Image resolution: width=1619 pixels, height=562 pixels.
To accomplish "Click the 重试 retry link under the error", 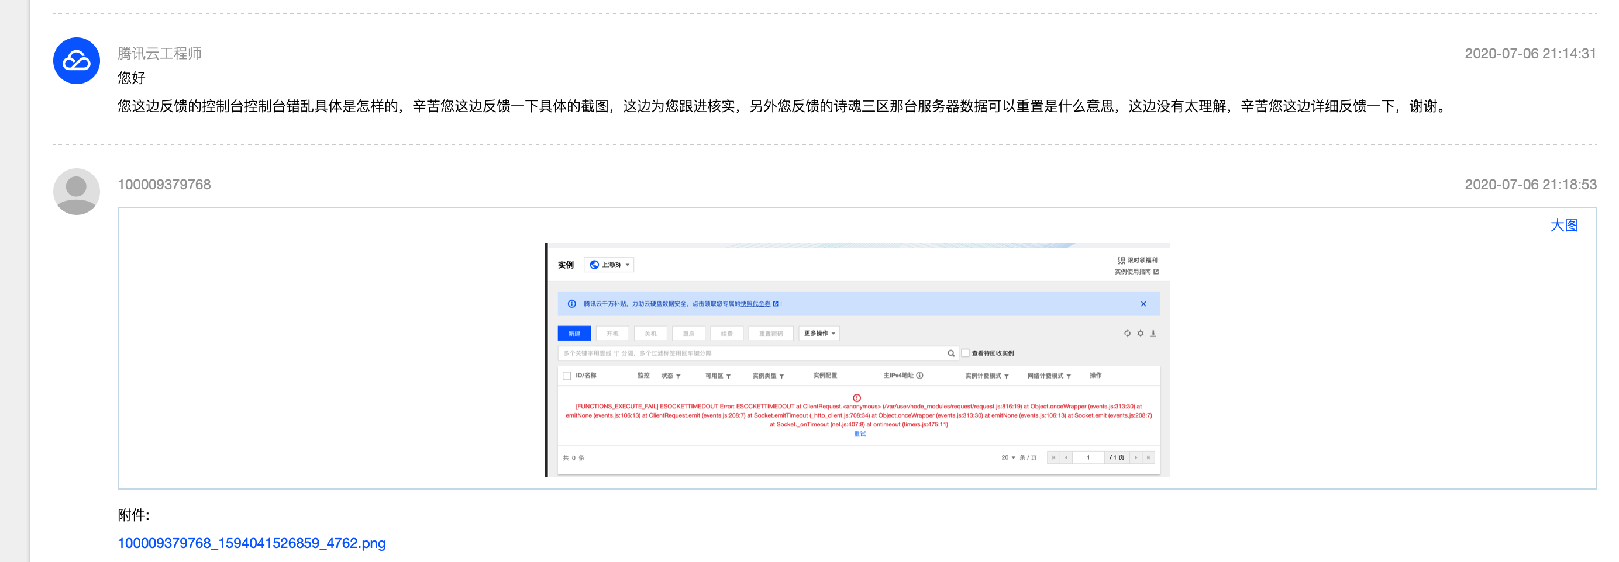I will pos(859,434).
